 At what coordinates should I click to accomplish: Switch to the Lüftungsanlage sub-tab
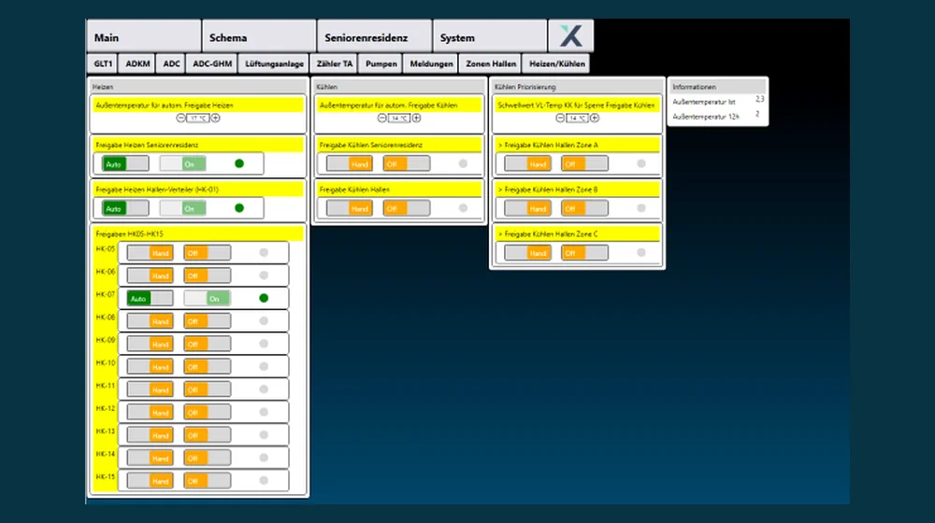point(274,64)
